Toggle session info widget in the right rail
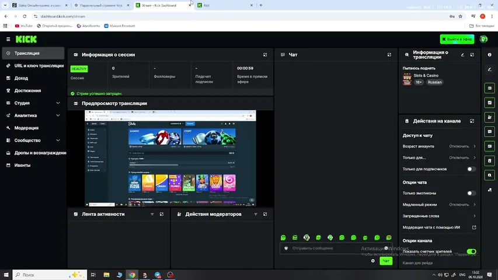498x280 pixels. 489,88
